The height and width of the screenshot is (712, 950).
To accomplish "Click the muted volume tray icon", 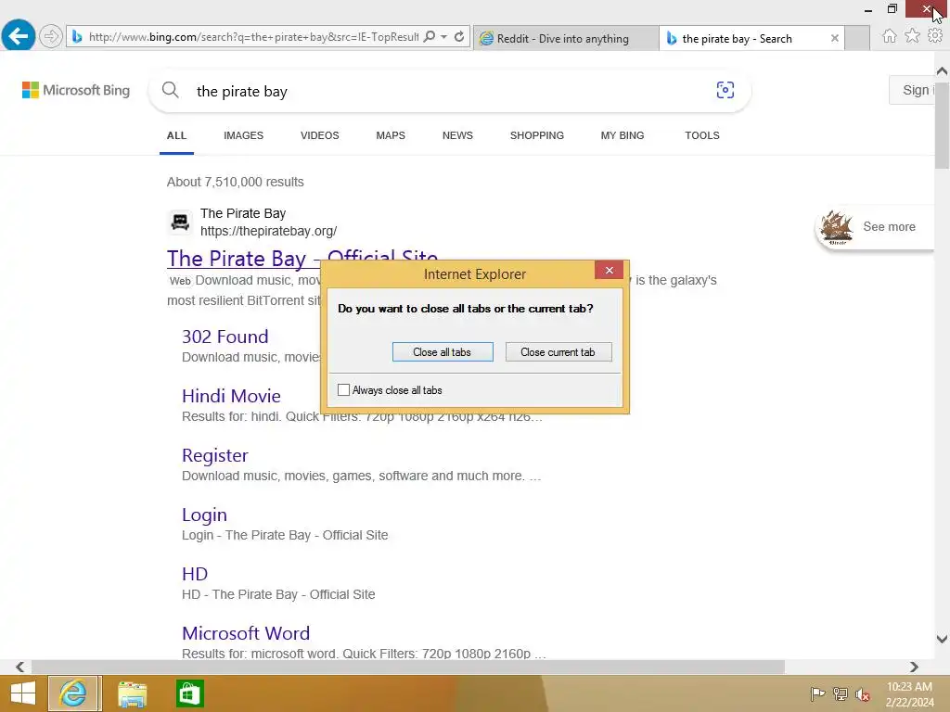I will (x=863, y=694).
